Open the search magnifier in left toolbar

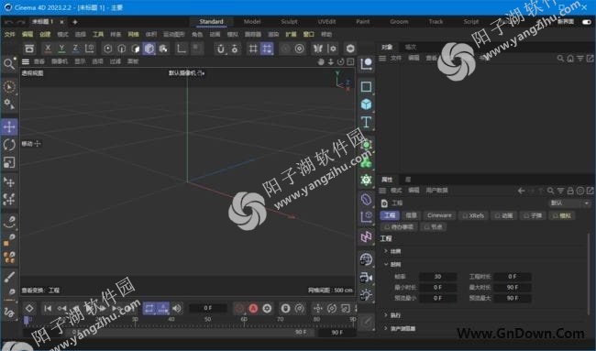point(9,64)
